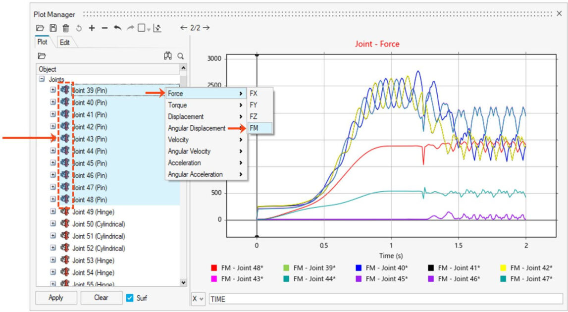Click the fit-axes chart icon in toolbar

(157, 28)
